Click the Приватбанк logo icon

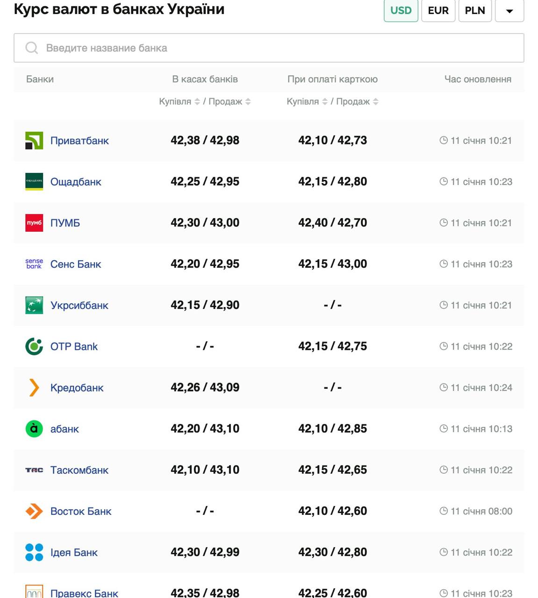34,141
